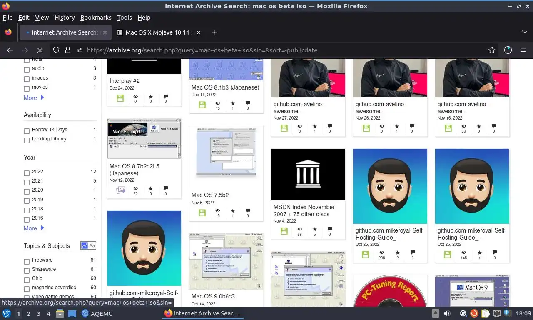Expand More under the Year filters

(34, 228)
